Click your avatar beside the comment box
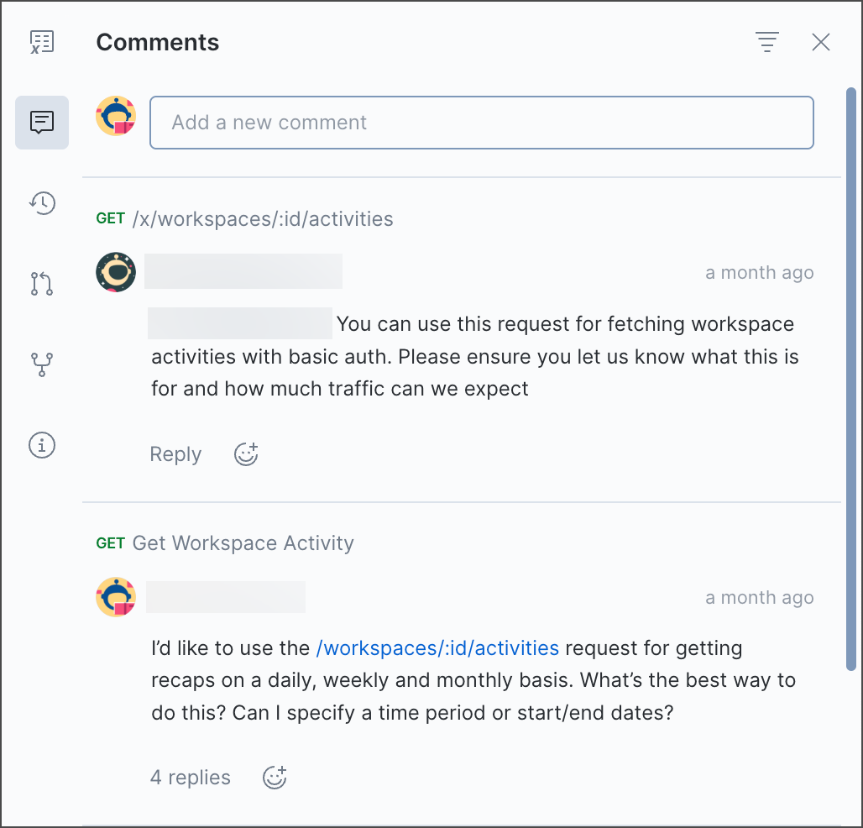This screenshot has height=828, width=863. tap(116, 116)
